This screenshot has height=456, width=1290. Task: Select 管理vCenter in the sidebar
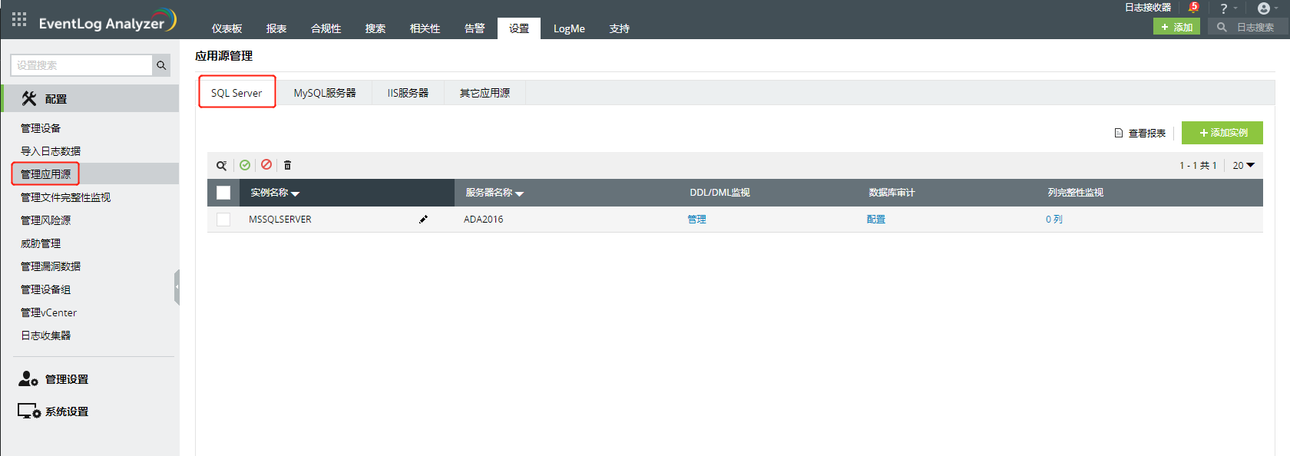coord(49,312)
